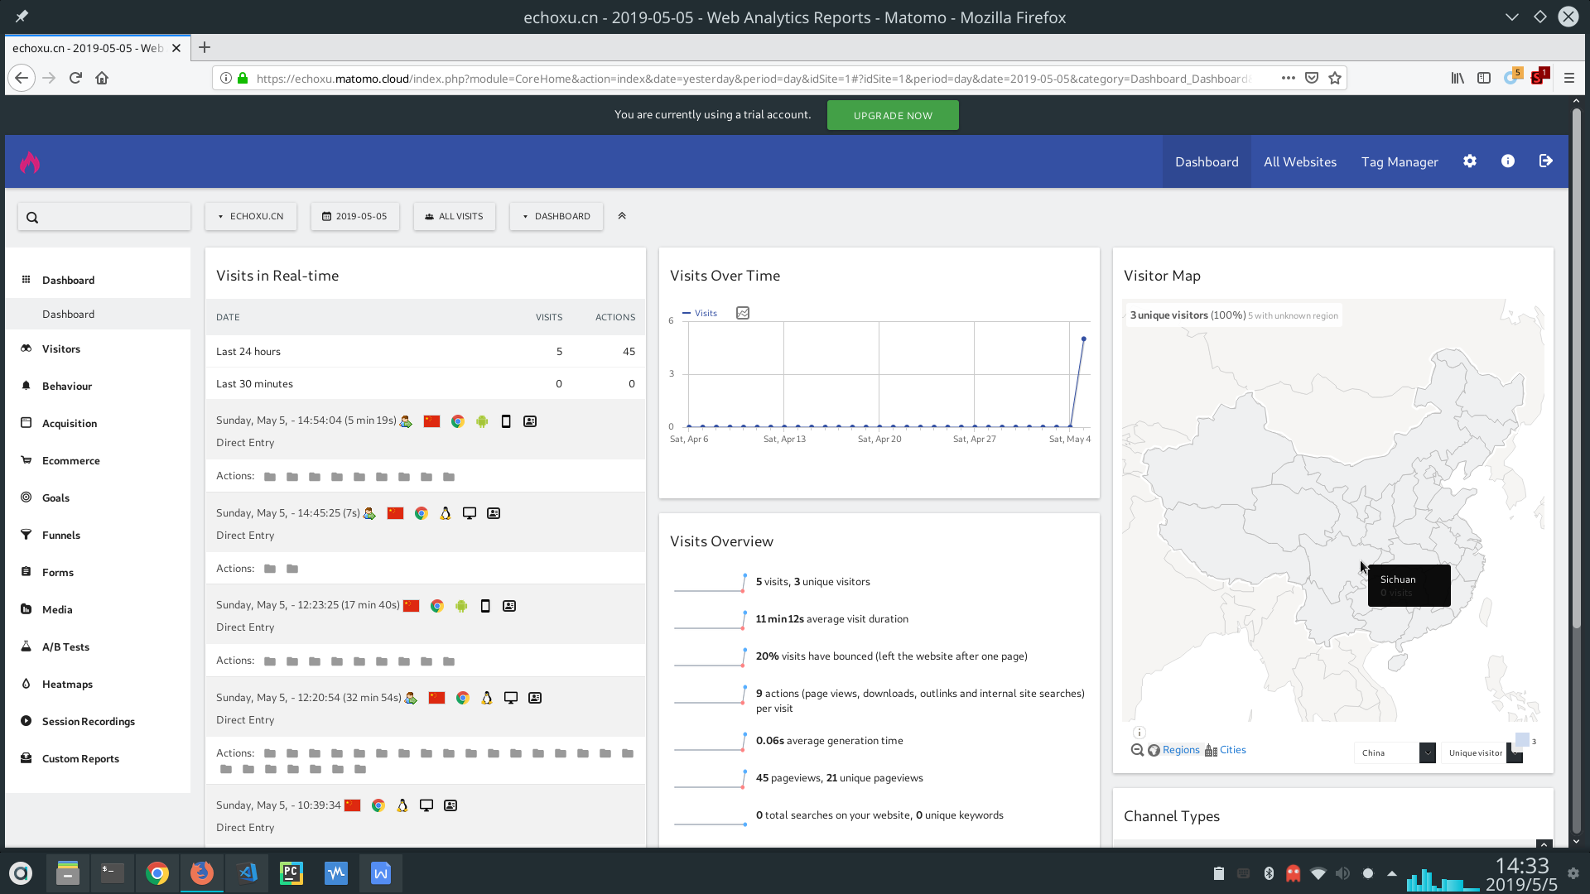Viewport: 1590px width, 894px height.
Task: Open the help info icon in header
Action: click(x=1508, y=161)
